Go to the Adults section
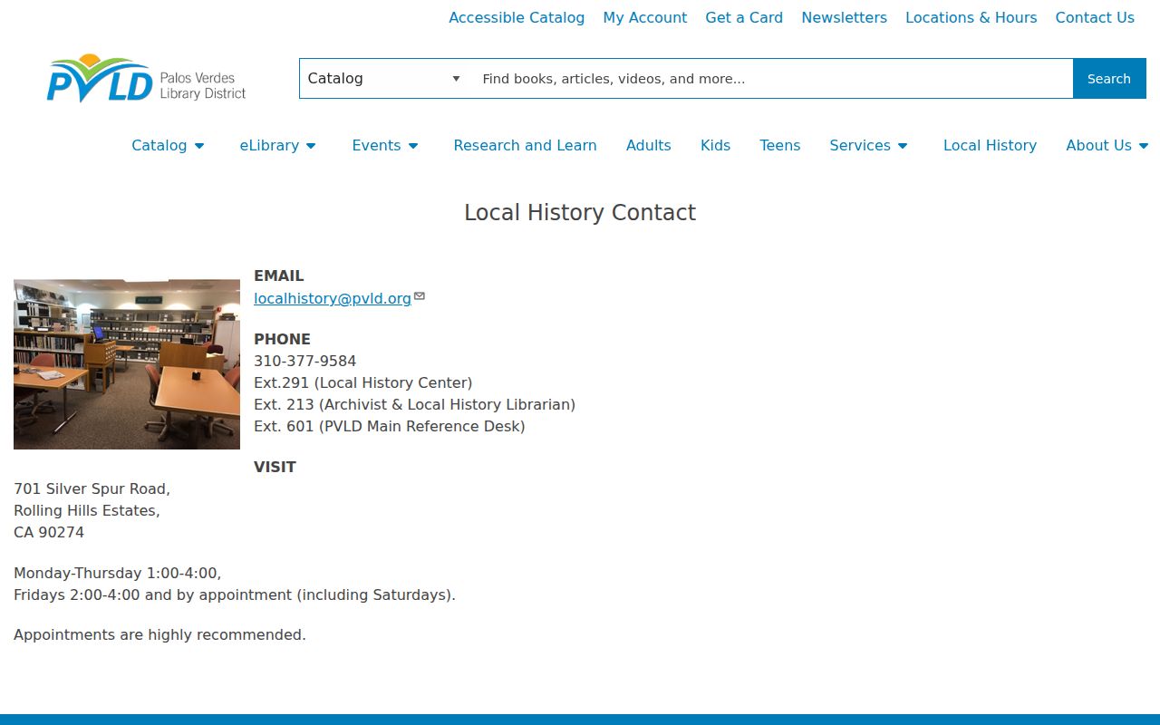1160x725 pixels. point(649,145)
